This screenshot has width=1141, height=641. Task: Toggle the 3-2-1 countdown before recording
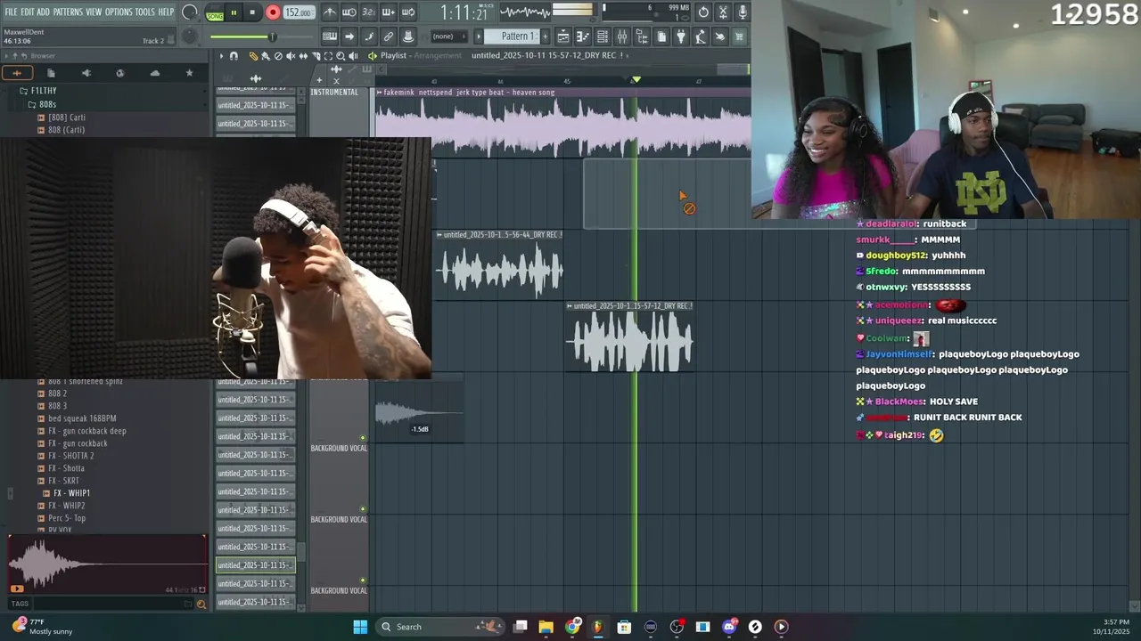[x=369, y=12]
